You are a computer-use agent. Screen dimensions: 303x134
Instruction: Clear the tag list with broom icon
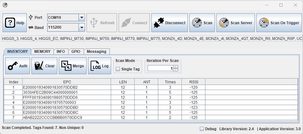pos(44,66)
